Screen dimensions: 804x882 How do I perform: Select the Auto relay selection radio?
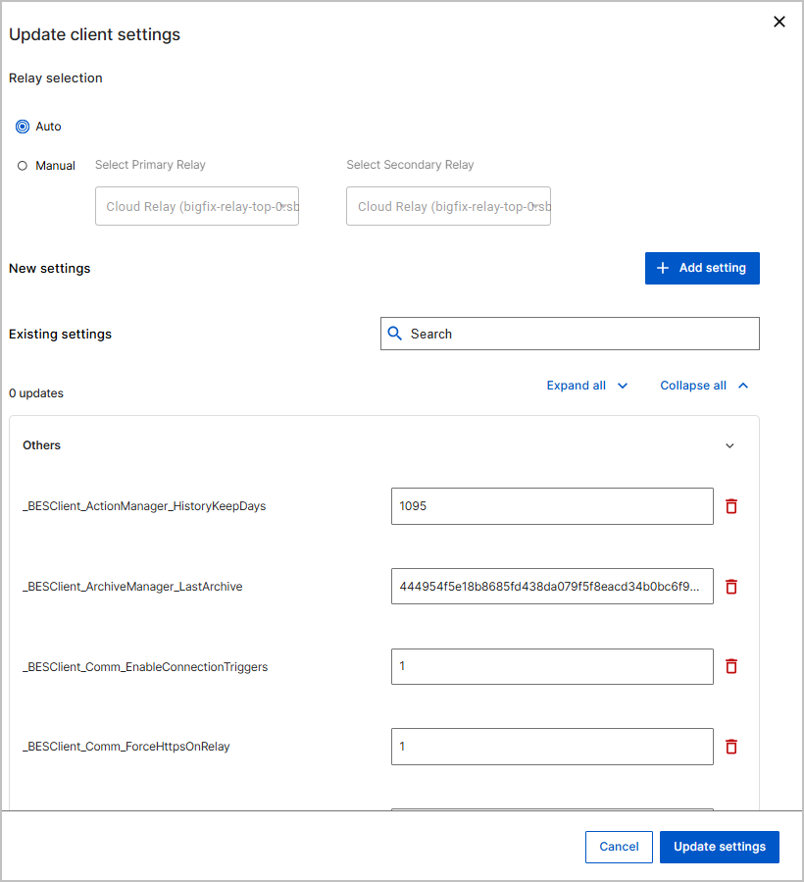click(x=23, y=127)
